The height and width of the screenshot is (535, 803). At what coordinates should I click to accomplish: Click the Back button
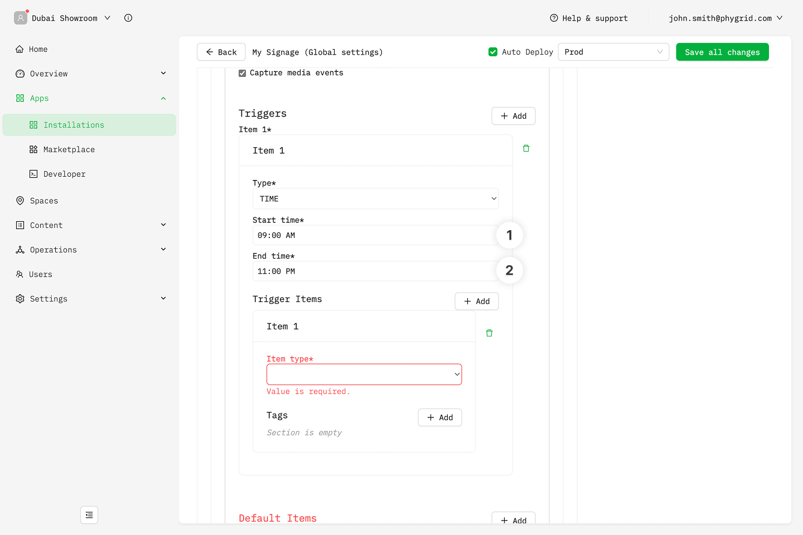pos(221,52)
